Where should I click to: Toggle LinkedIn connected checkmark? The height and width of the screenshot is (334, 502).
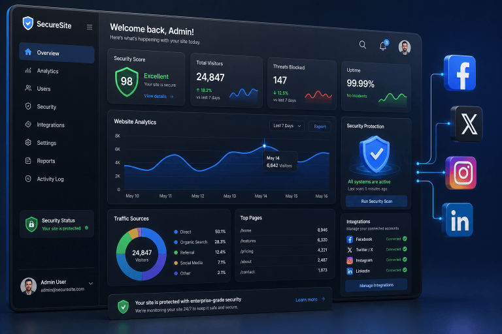tap(405, 270)
